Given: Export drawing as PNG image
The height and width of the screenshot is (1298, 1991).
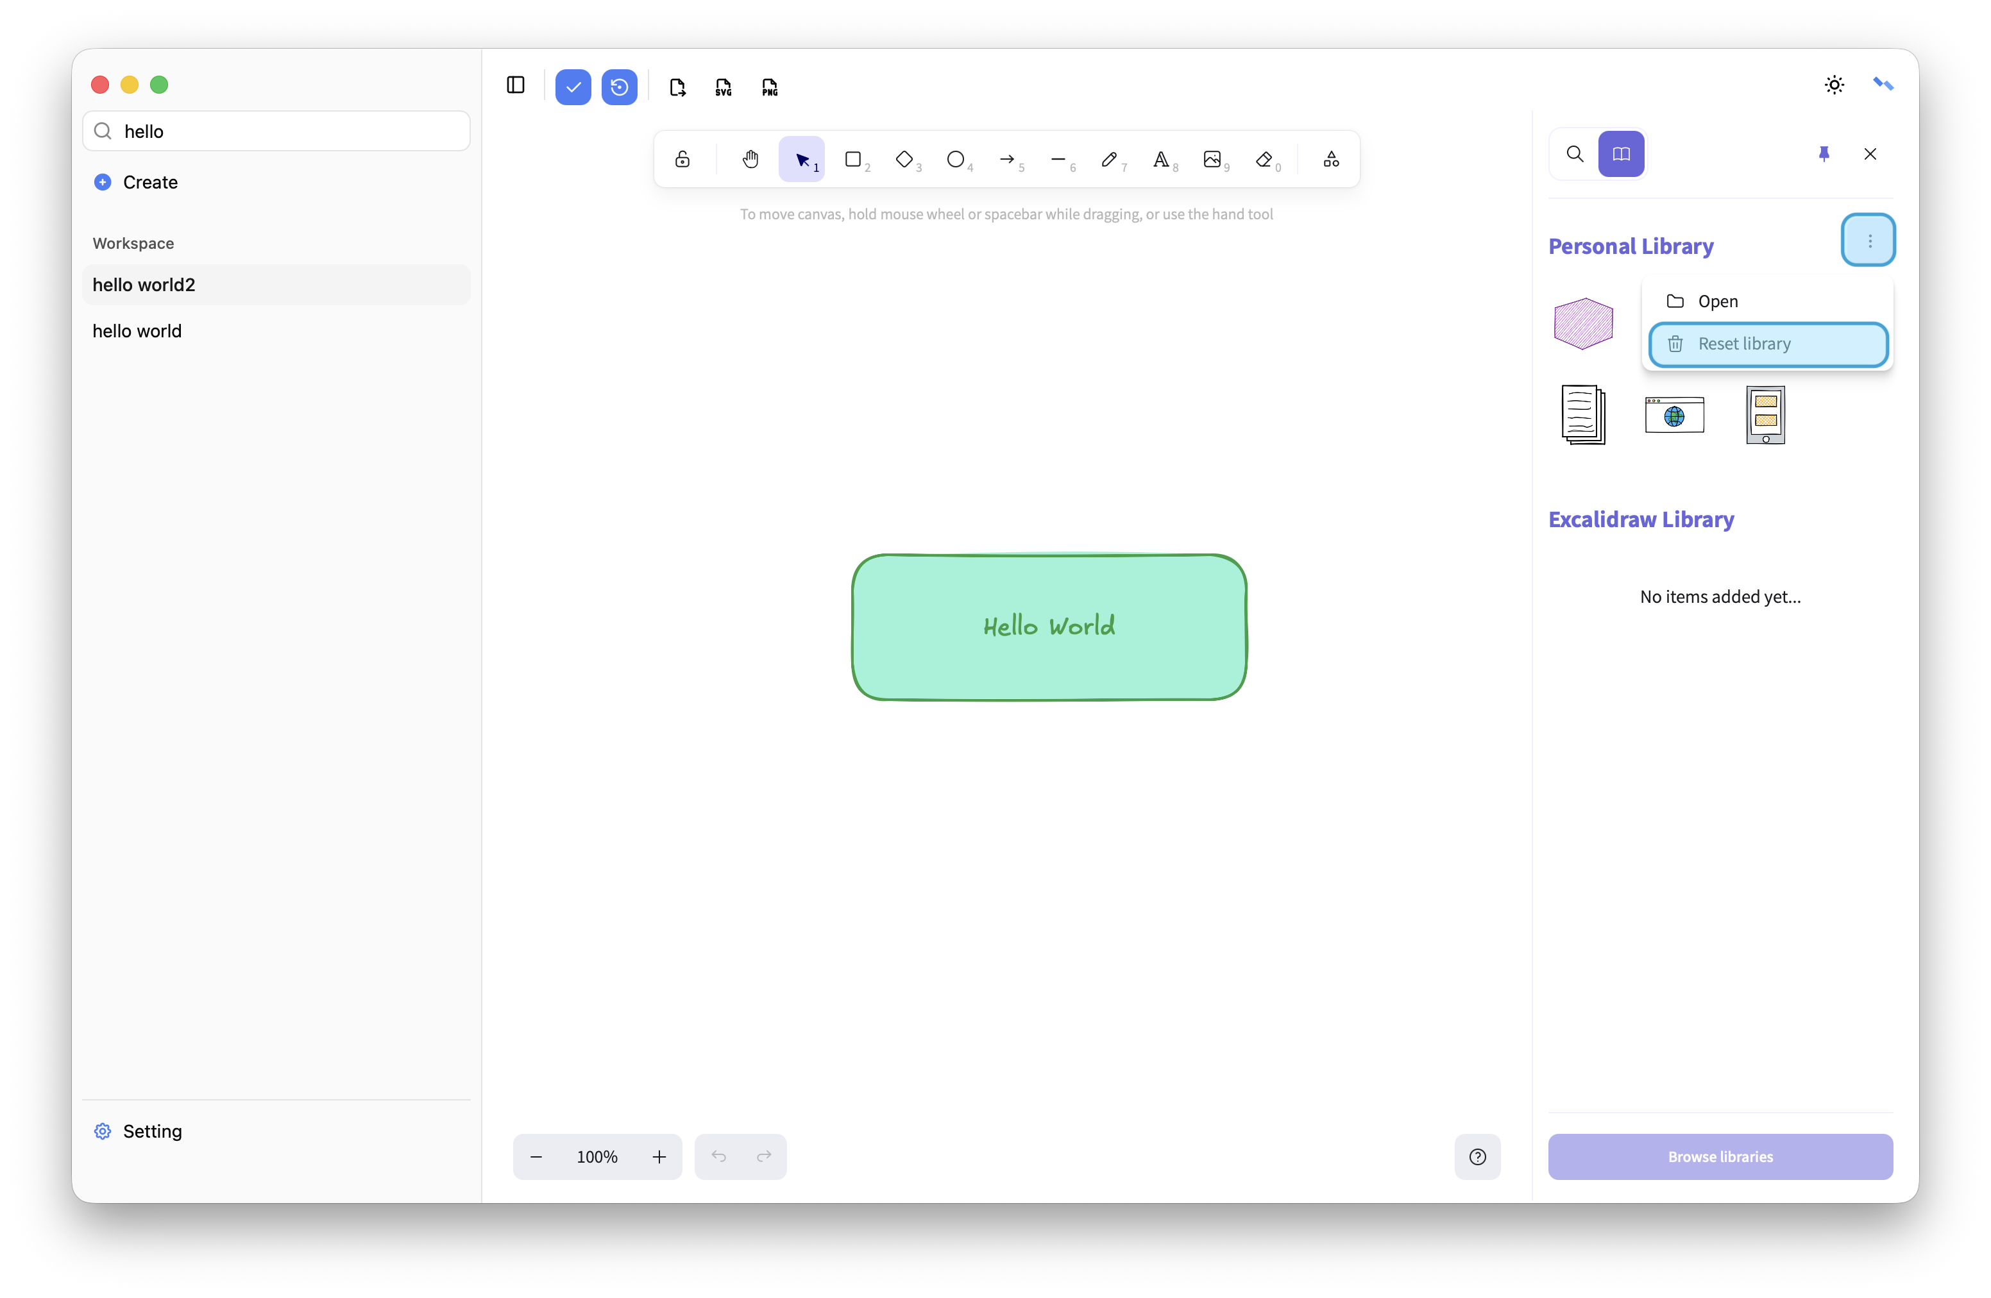Looking at the screenshot, I should pyautogui.click(x=770, y=87).
